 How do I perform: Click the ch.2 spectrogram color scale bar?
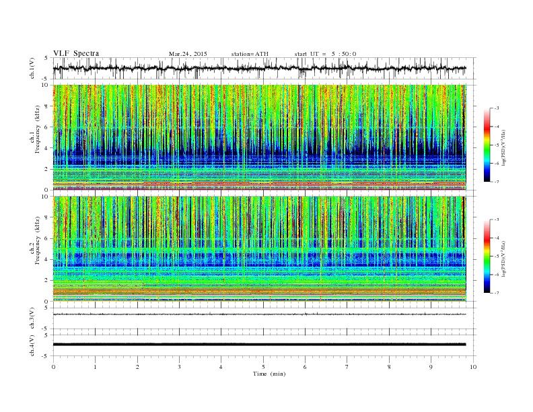pos(487,256)
